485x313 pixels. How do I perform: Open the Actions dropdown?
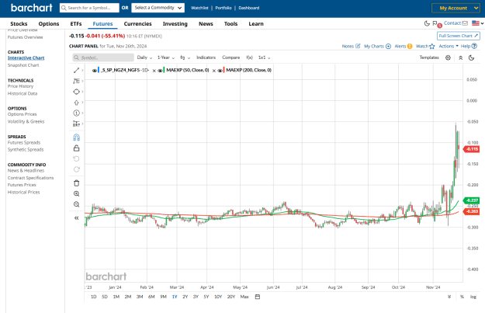coord(449,46)
